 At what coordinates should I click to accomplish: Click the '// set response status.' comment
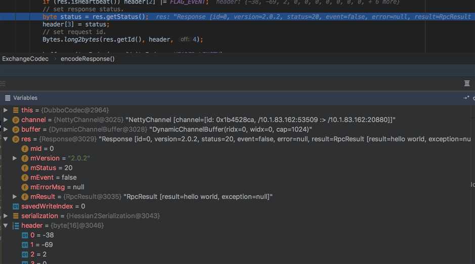83,9
